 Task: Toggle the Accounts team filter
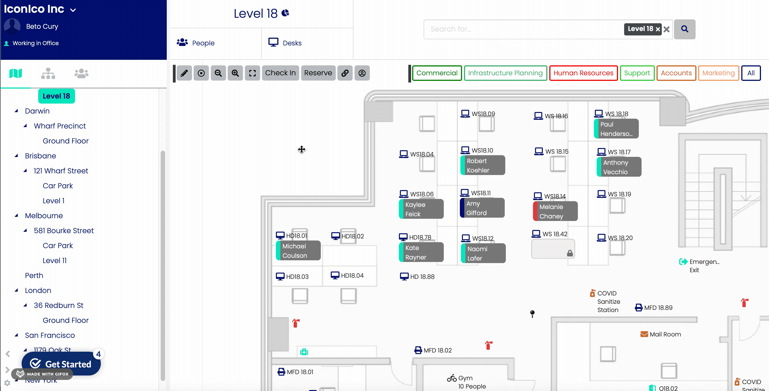tap(676, 73)
